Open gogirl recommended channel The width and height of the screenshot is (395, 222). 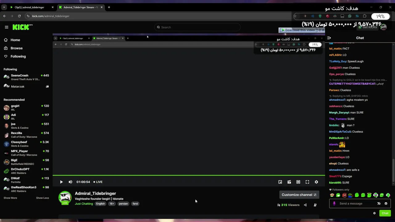click(x=26, y=108)
